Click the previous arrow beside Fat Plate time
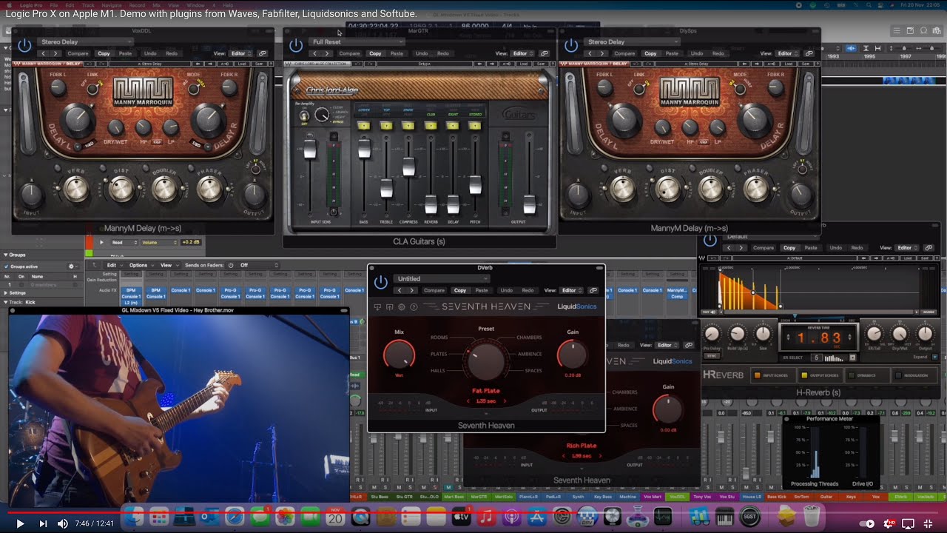Screen dimensions: 947x533 click(468, 401)
